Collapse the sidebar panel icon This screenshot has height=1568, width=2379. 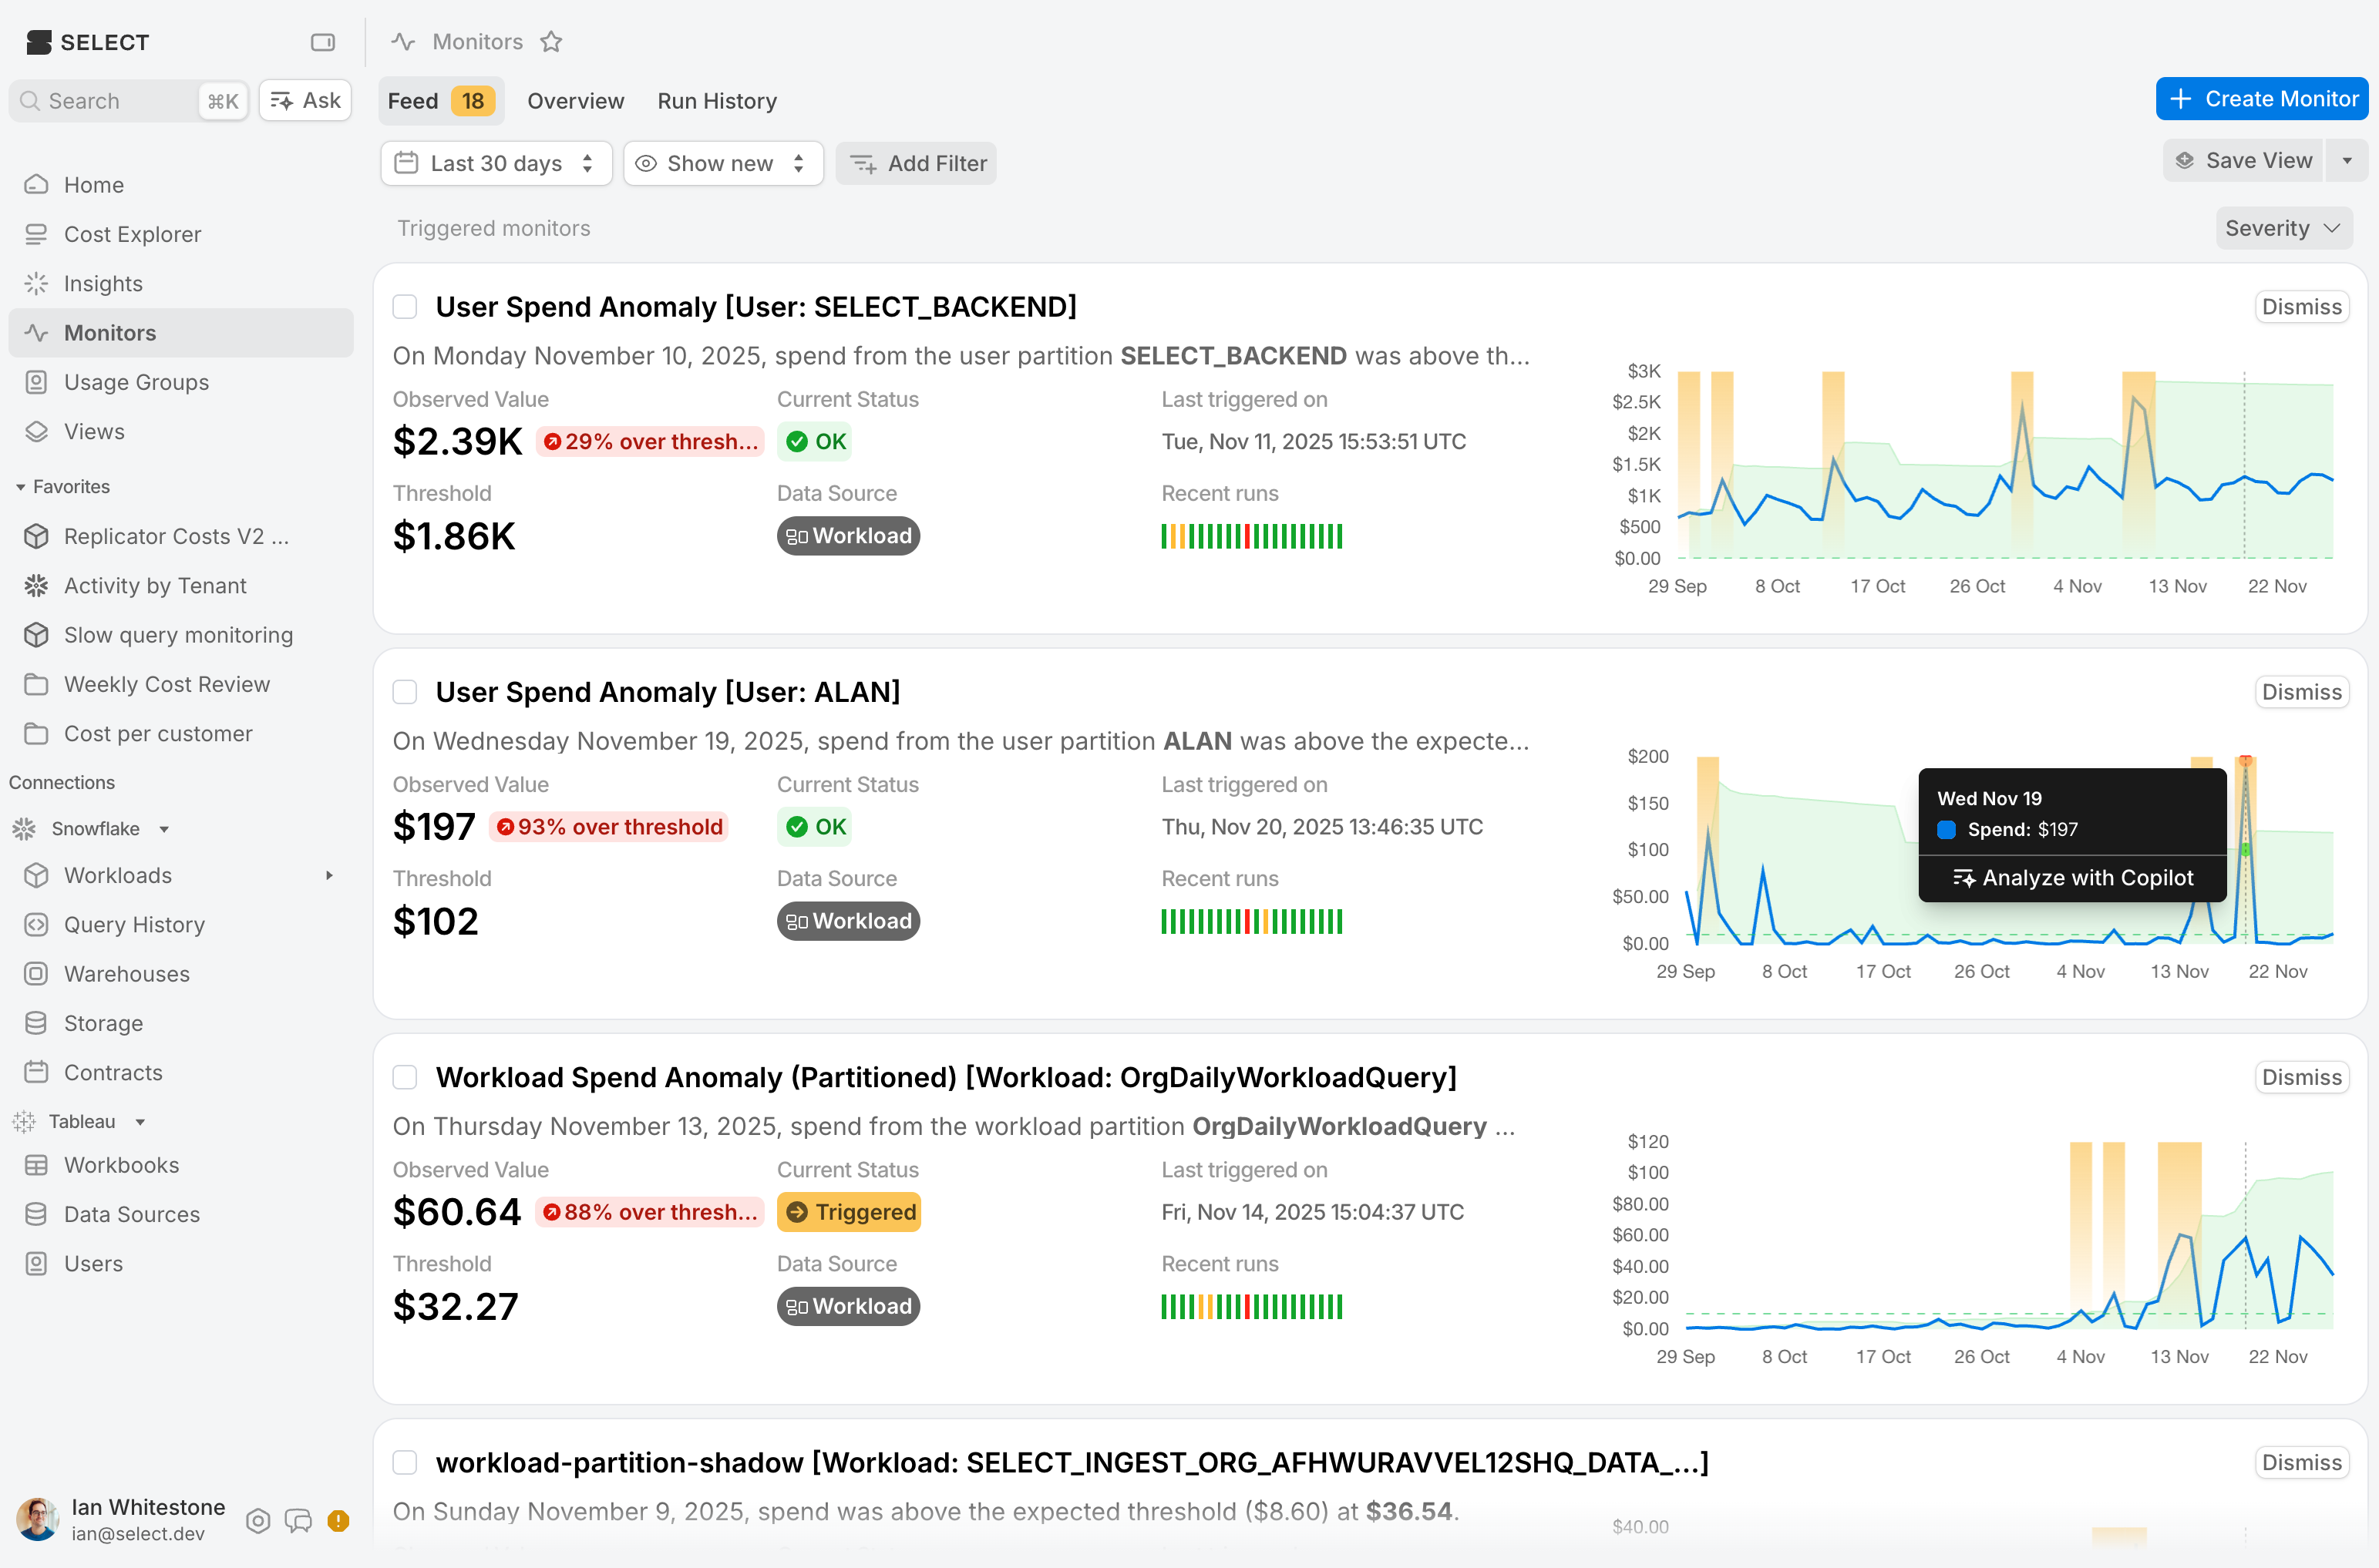pos(322,42)
